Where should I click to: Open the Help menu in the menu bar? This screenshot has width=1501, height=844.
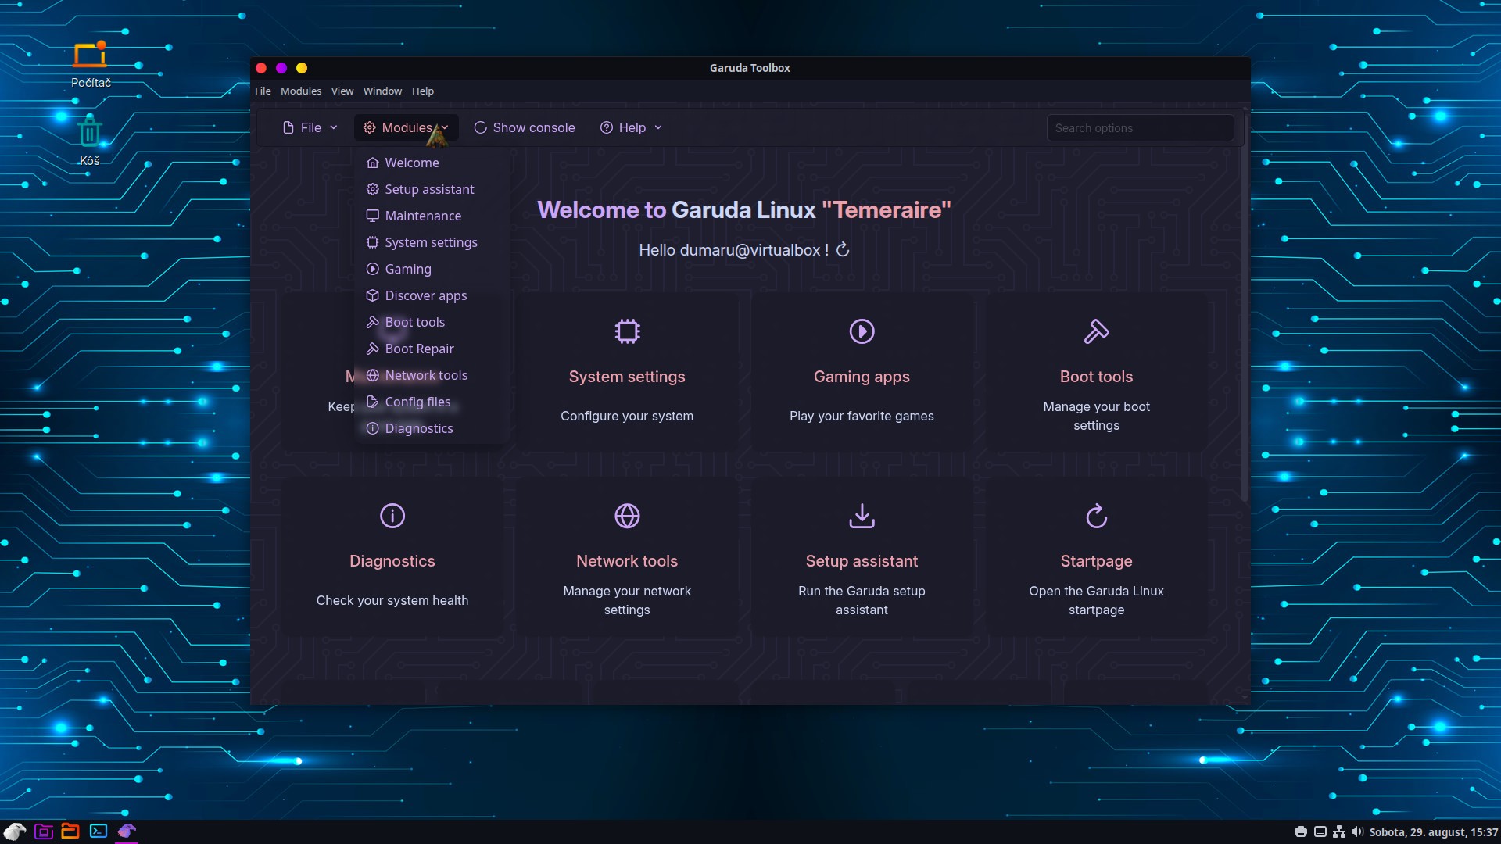click(423, 91)
